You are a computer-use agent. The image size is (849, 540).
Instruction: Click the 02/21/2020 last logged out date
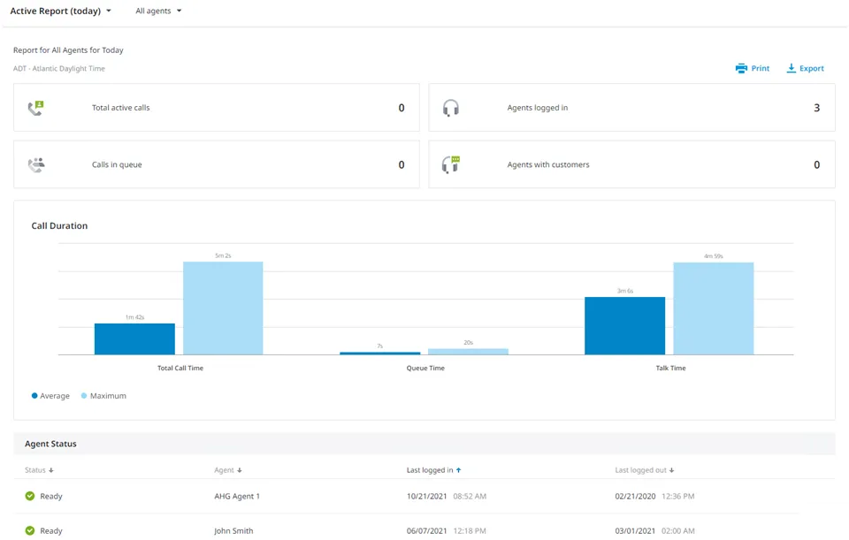[x=635, y=496]
